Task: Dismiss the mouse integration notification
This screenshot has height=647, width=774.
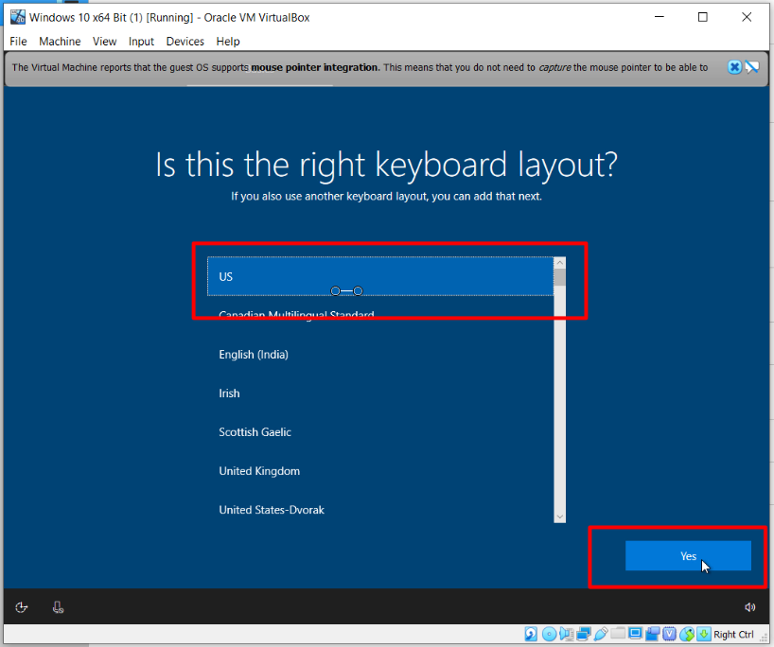Action: (x=735, y=66)
